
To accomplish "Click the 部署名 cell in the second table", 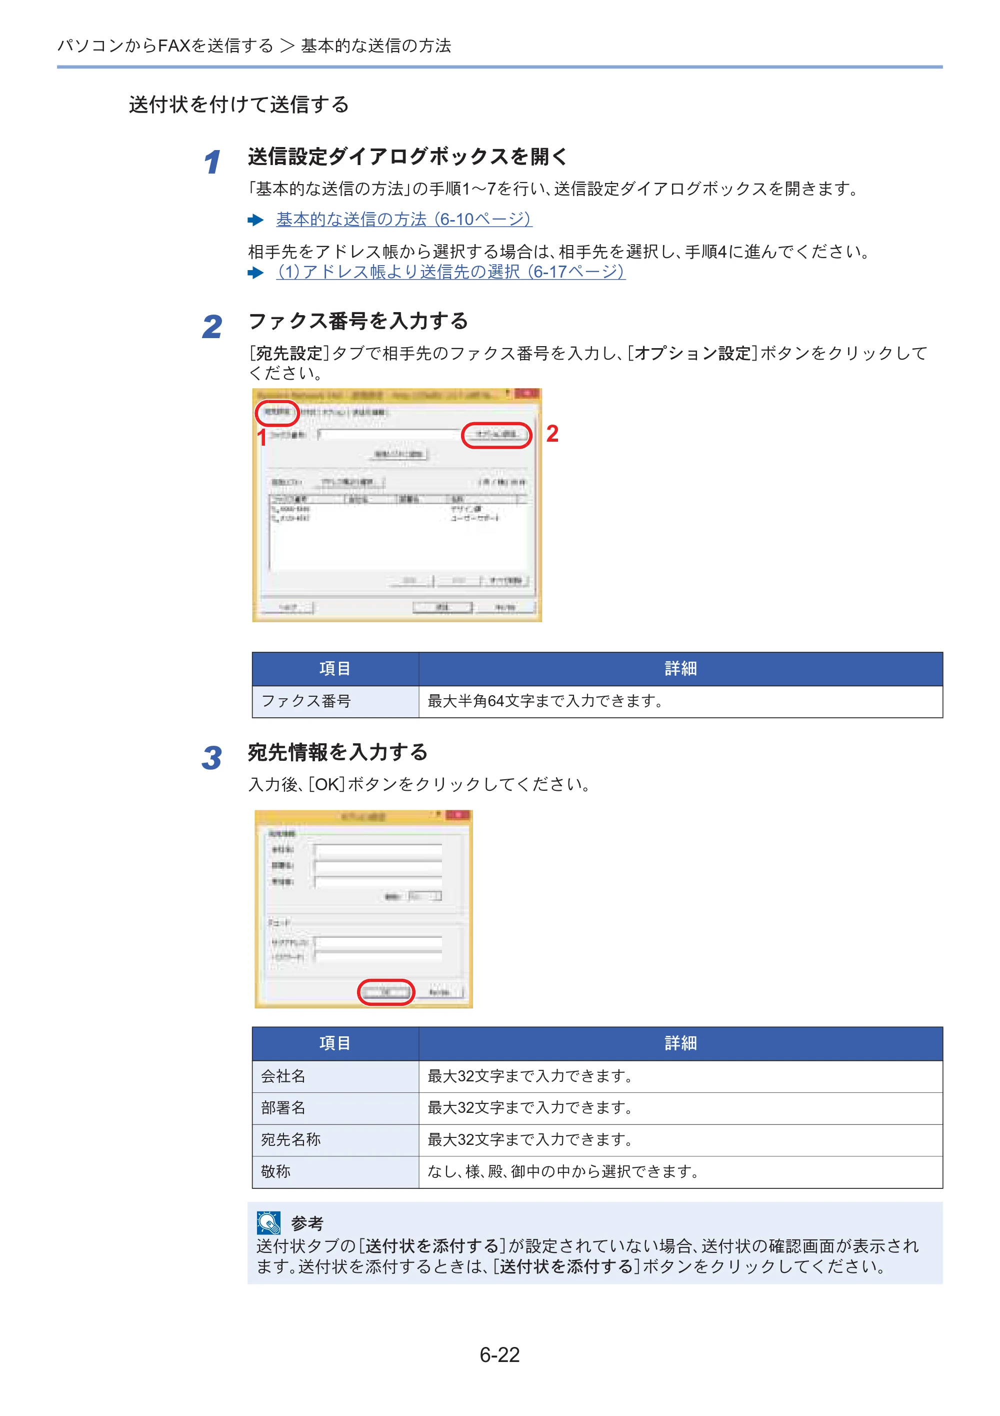I will [x=335, y=1108].
